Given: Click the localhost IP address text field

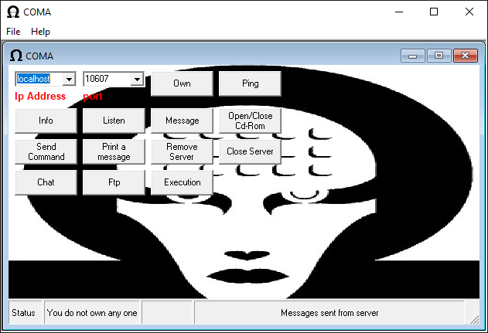Looking at the screenshot, I should tap(37, 79).
